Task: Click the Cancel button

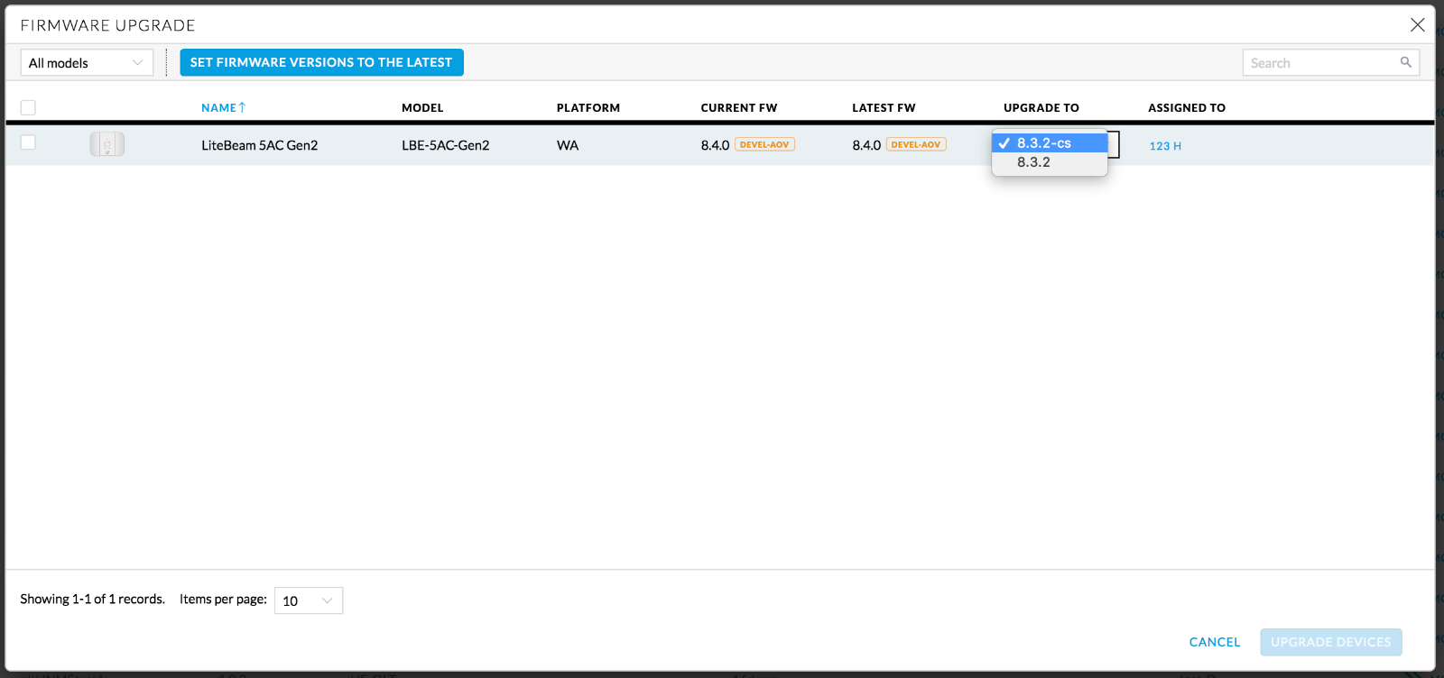Action: 1215,642
